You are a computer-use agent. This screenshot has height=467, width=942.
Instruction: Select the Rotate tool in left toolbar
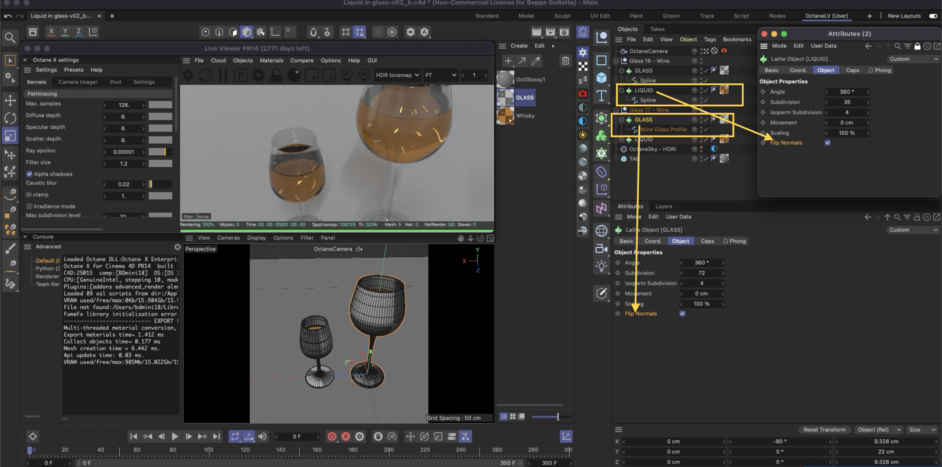click(x=10, y=118)
